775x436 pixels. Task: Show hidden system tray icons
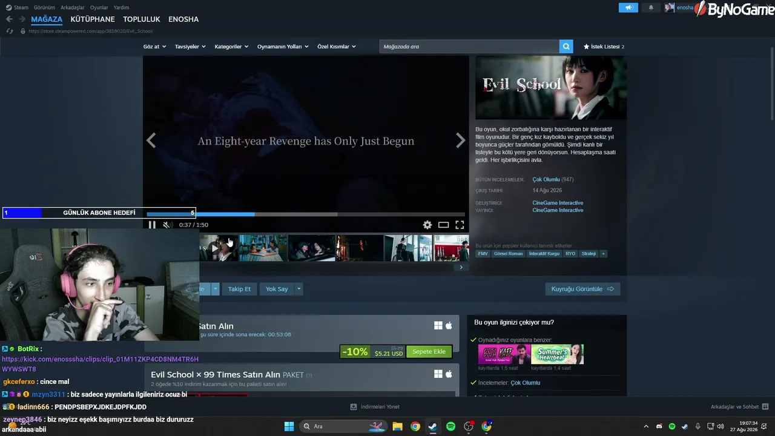[x=646, y=426]
